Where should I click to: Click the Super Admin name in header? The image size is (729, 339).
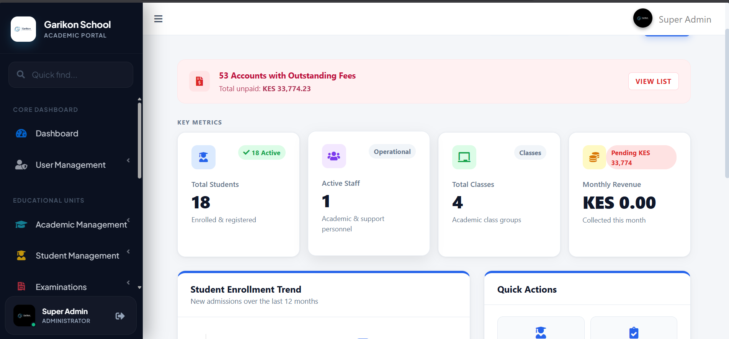click(685, 20)
